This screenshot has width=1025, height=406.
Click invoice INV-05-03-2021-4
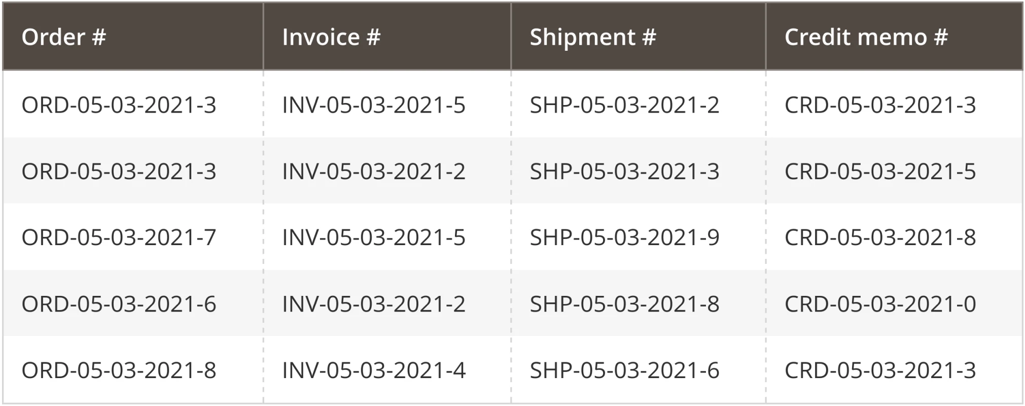click(373, 370)
